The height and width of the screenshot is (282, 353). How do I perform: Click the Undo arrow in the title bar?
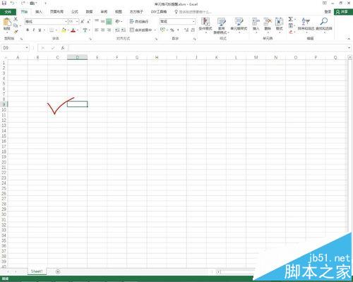coord(13,4)
